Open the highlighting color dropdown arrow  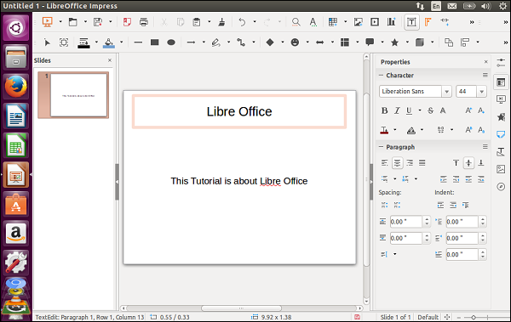pos(422,130)
